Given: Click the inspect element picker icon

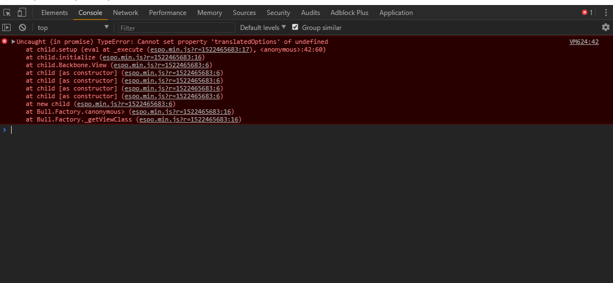Looking at the screenshot, I should 7,12.
